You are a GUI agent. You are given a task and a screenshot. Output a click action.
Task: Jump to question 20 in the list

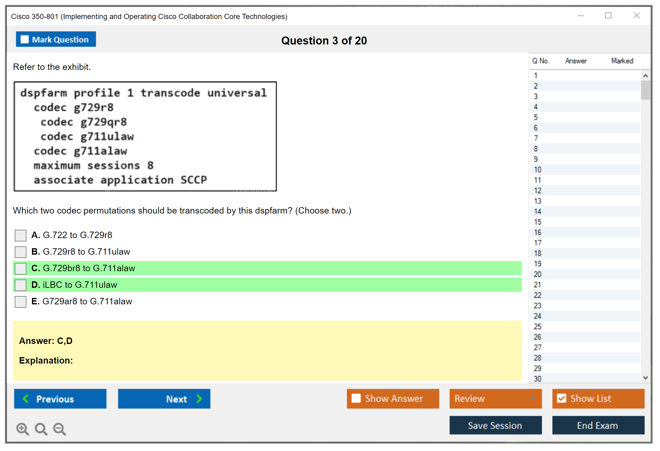point(538,274)
